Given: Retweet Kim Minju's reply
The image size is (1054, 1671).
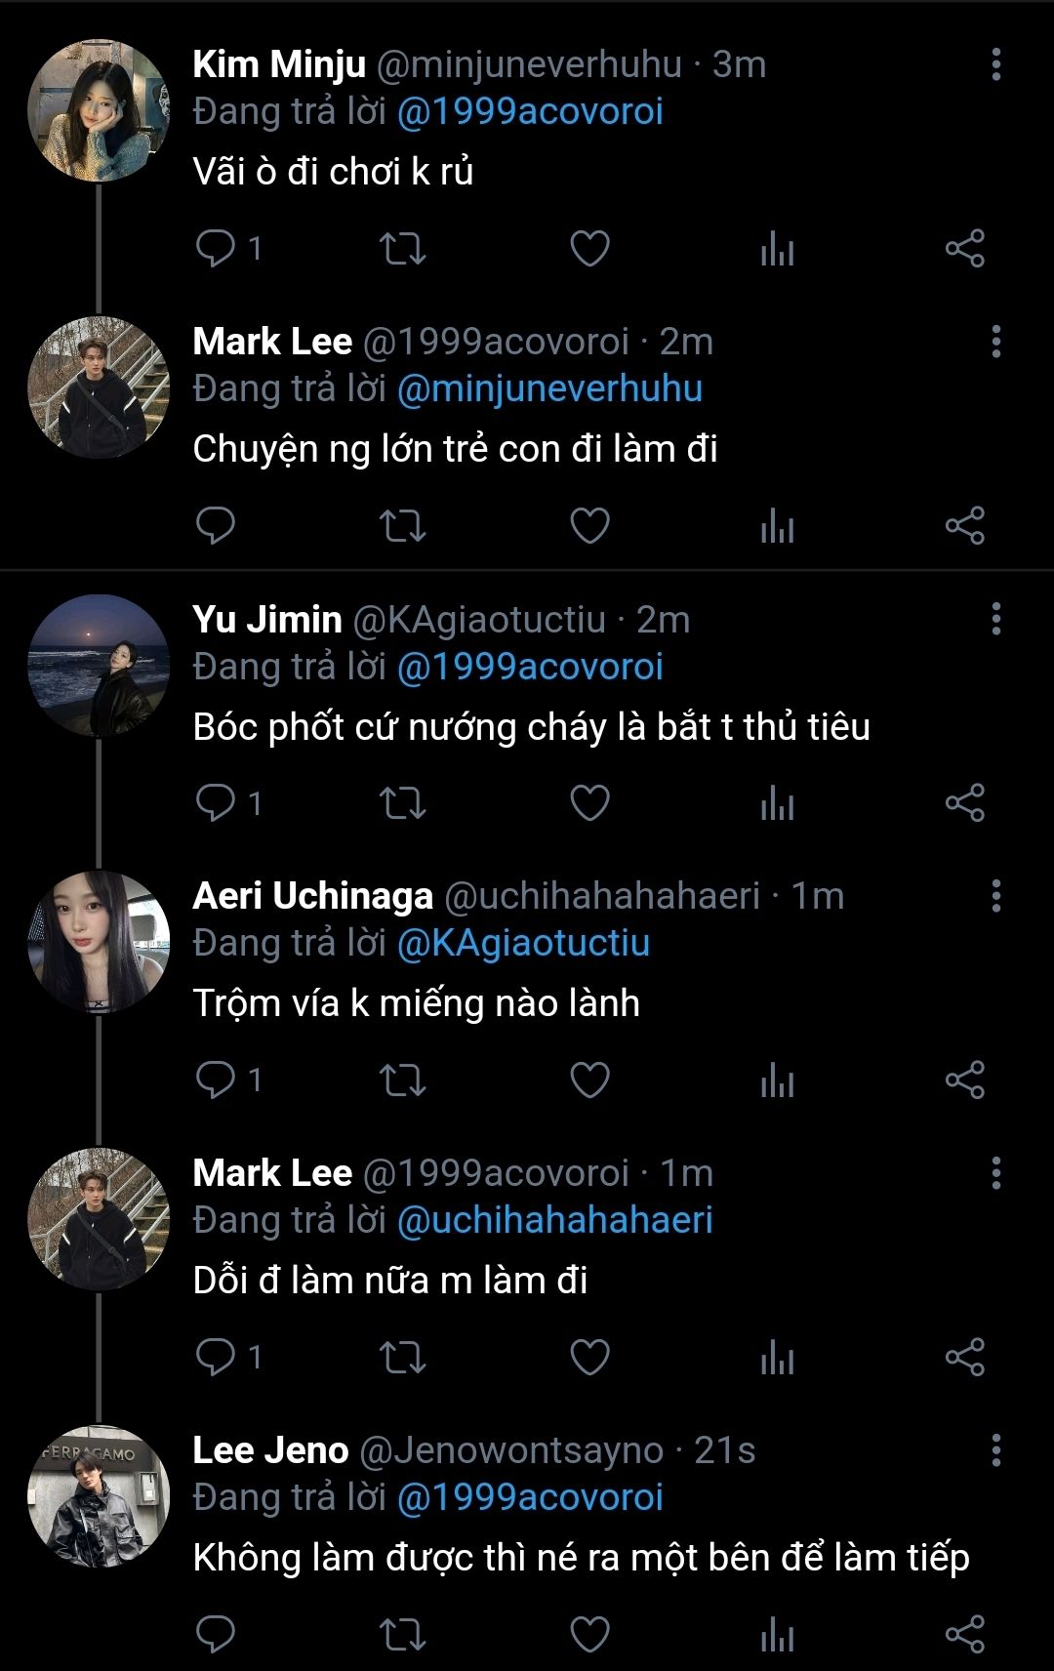Looking at the screenshot, I should tap(402, 248).
